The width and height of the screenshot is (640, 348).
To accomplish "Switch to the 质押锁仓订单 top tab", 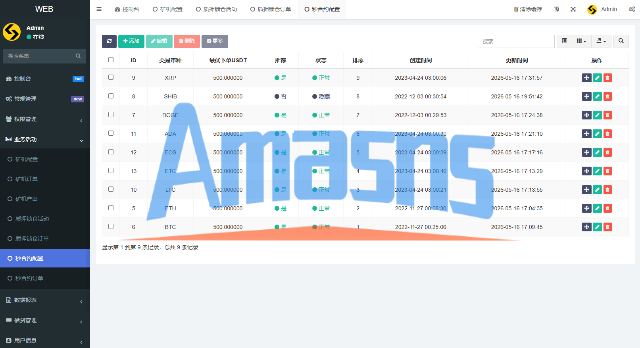I will [x=270, y=9].
